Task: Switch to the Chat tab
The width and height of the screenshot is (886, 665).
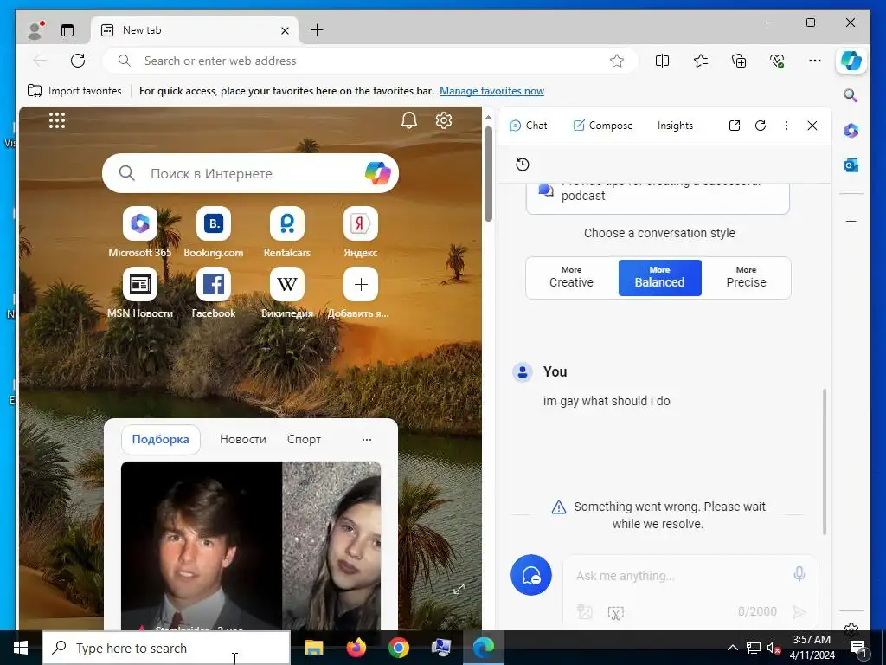Action: point(529,126)
